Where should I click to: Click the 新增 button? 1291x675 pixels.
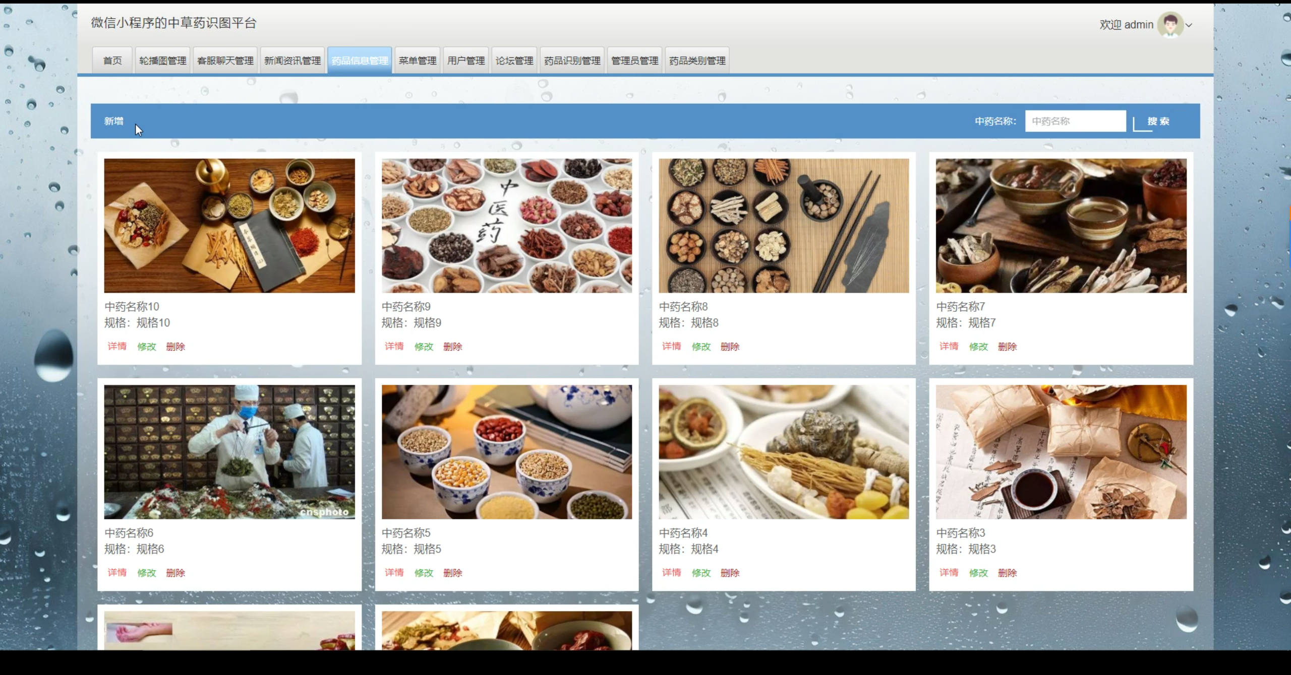113,121
